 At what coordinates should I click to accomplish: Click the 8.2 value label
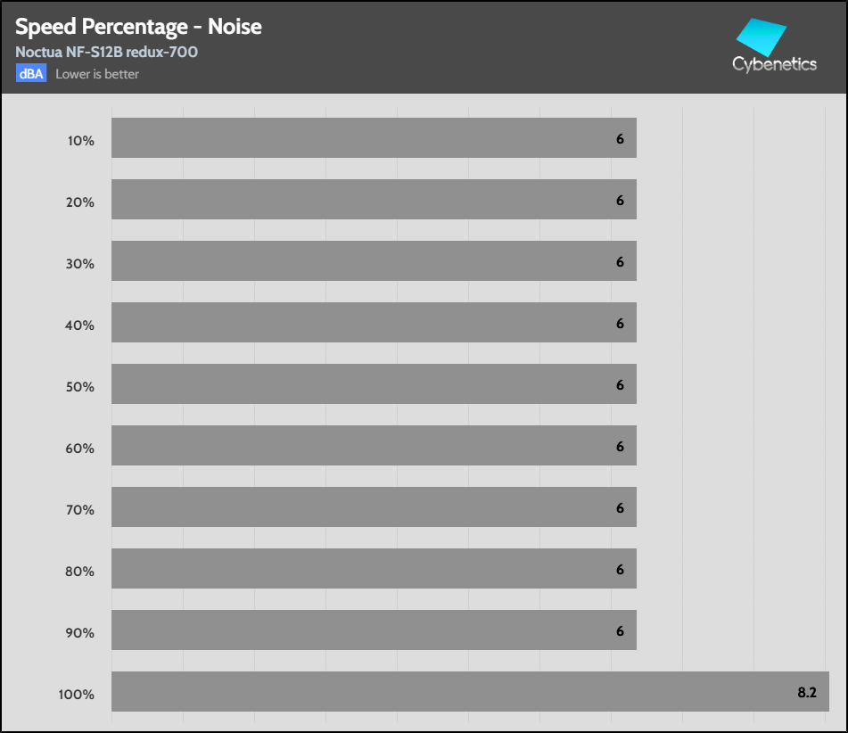[x=807, y=692]
